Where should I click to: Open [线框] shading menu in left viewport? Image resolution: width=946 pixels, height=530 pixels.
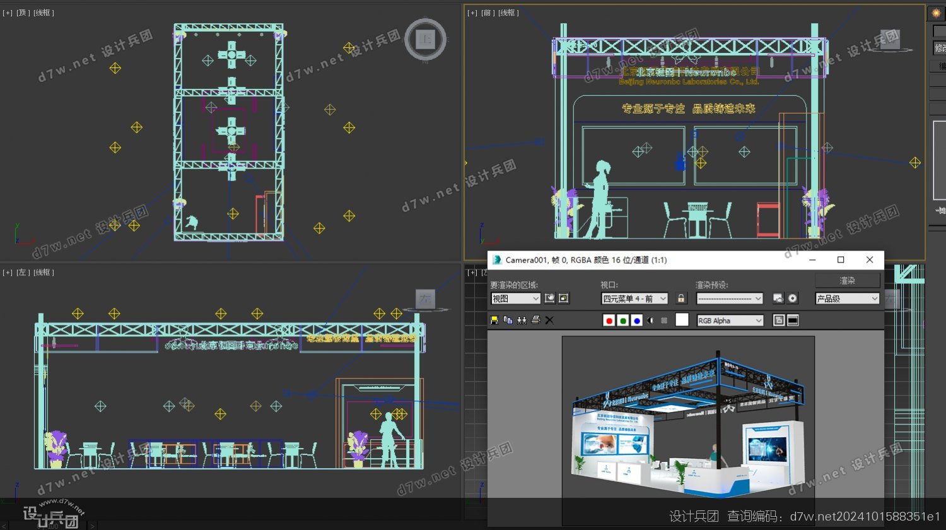tap(44, 273)
